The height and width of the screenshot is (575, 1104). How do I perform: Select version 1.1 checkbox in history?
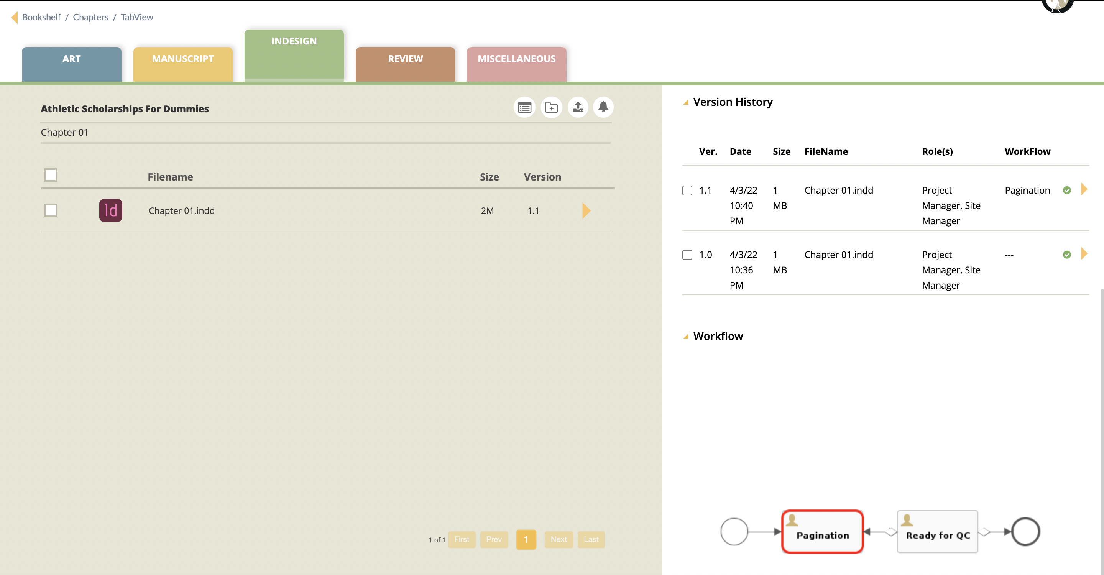tap(687, 190)
